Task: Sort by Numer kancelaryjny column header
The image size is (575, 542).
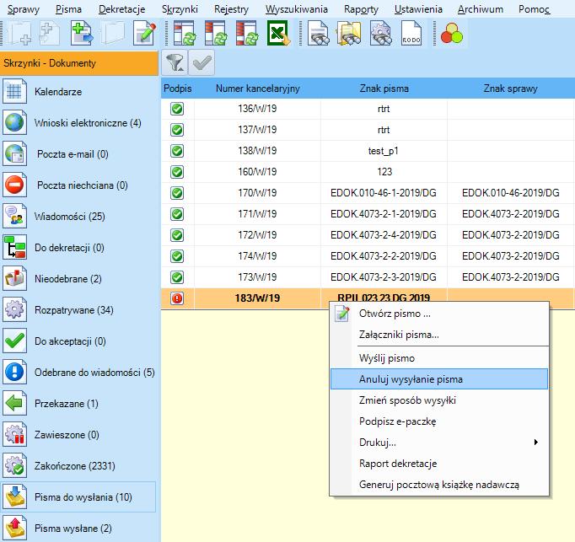Action: (x=257, y=89)
